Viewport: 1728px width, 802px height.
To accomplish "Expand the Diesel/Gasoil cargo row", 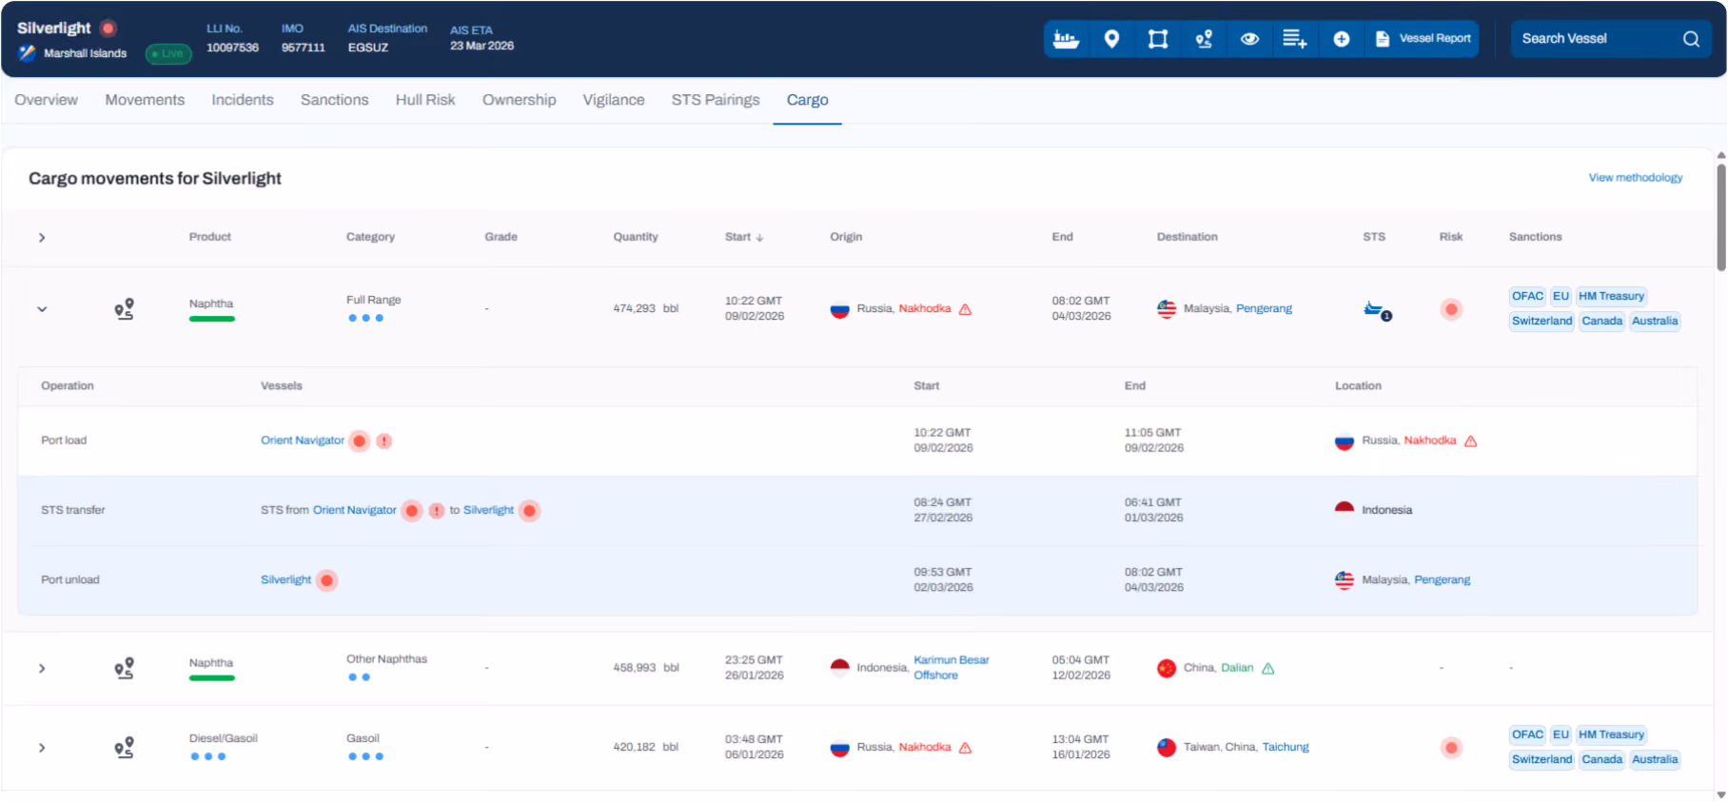I will [42, 748].
